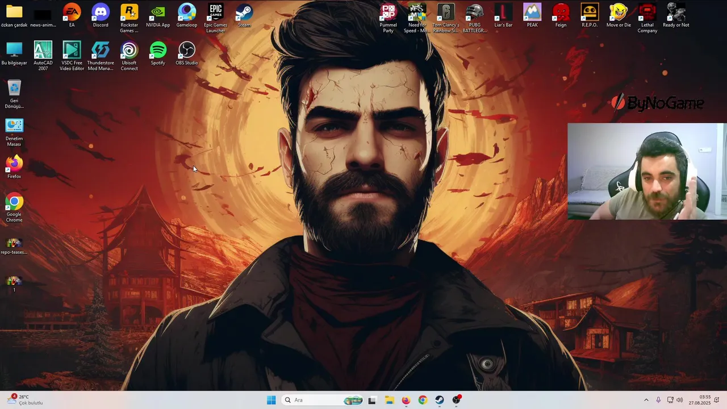Select the Denetim Masası icon
The height and width of the screenshot is (409, 727).
(x=14, y=132)
